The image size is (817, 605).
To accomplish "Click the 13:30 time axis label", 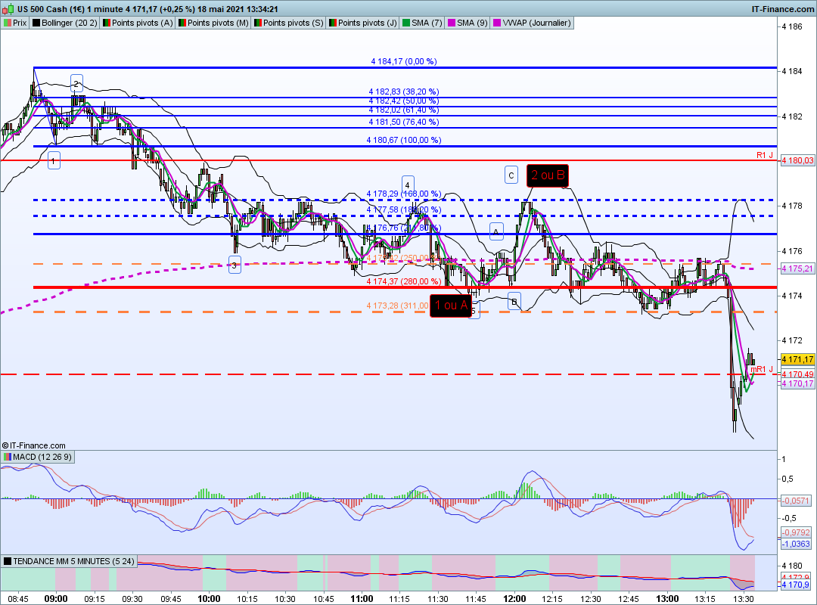I will pyautogui.click(x=743, y=599).
